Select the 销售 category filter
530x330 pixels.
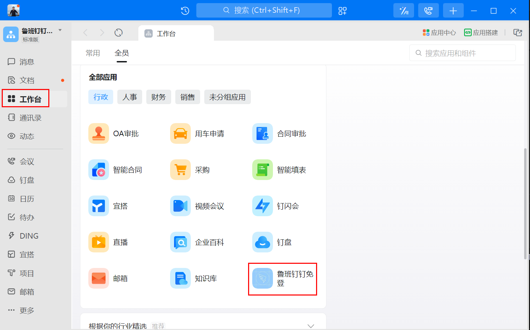coord(188,97)
